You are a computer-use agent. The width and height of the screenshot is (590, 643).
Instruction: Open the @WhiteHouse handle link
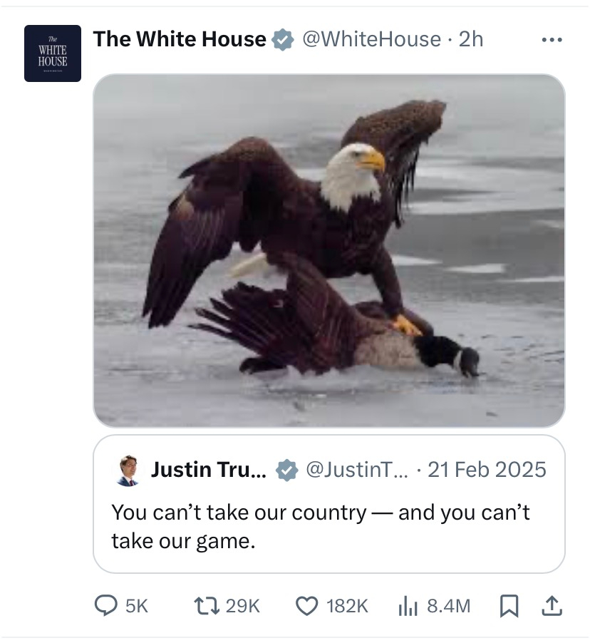coord(371,39)
